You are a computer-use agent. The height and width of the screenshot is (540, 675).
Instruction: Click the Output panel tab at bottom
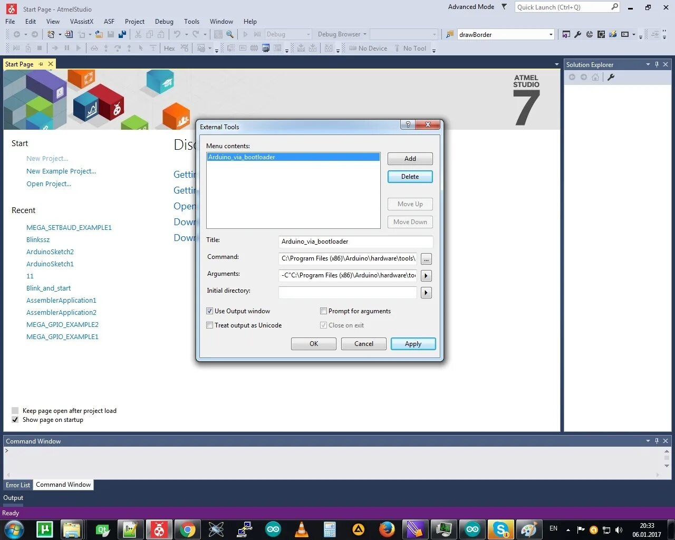point(13,498)
